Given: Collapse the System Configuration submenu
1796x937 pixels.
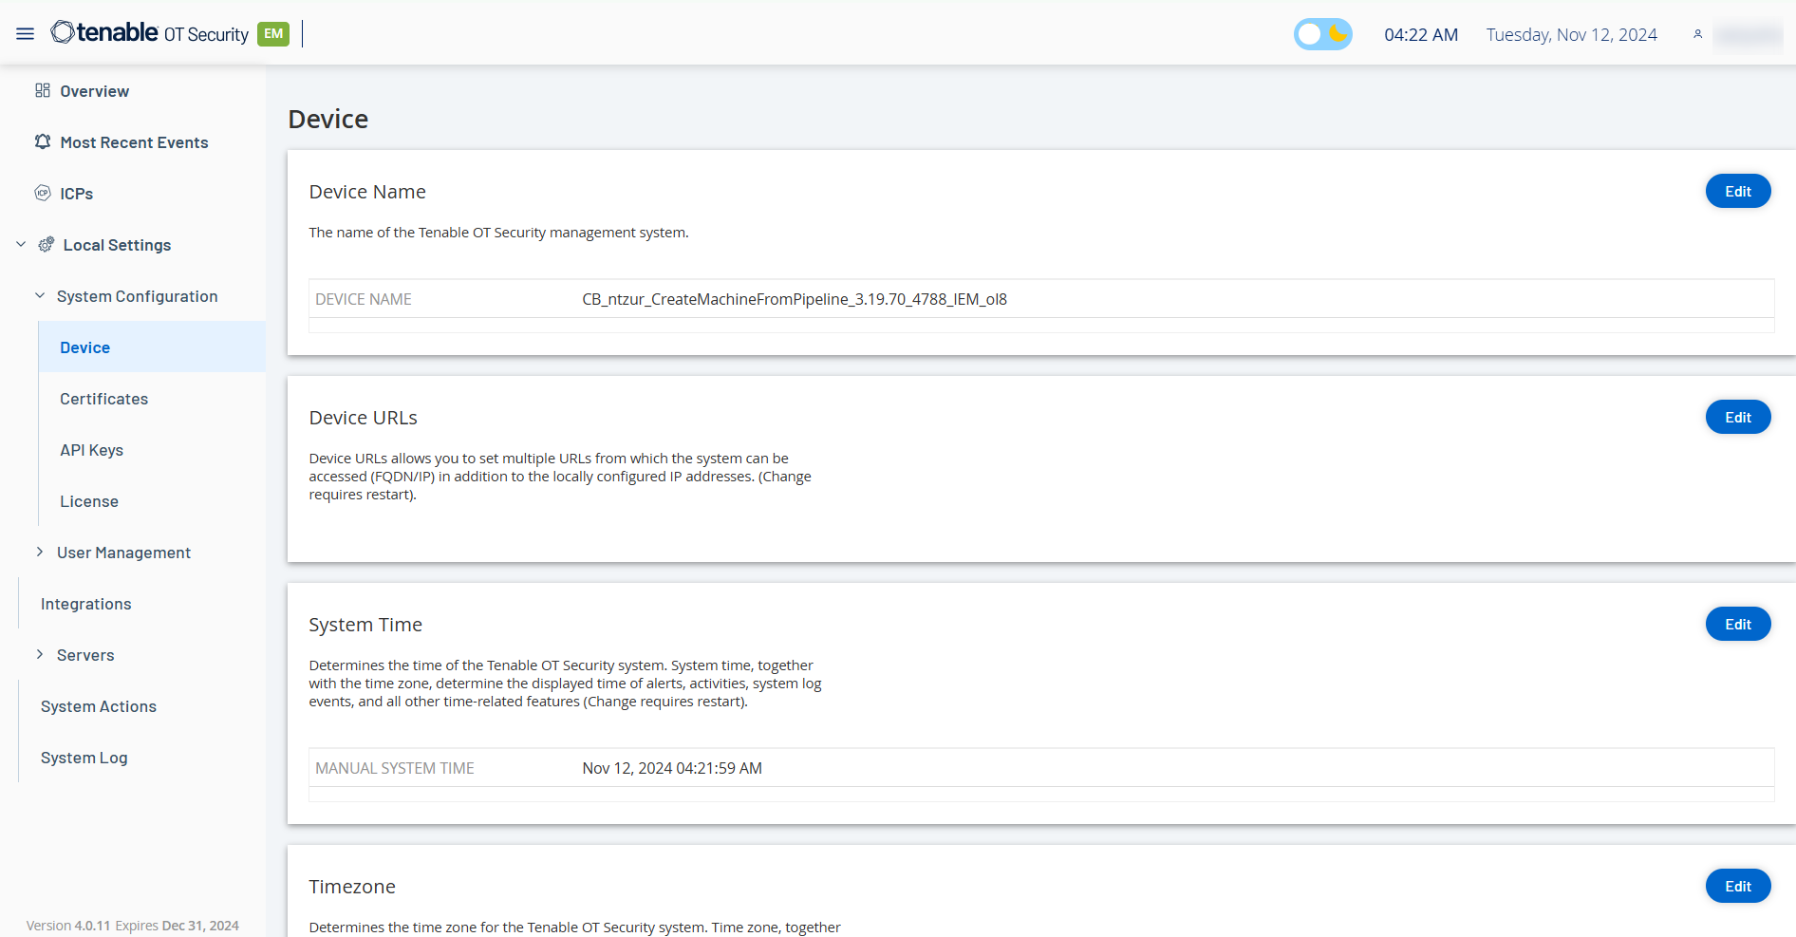Looking at the screenshot, I should [x=40, y=296].
